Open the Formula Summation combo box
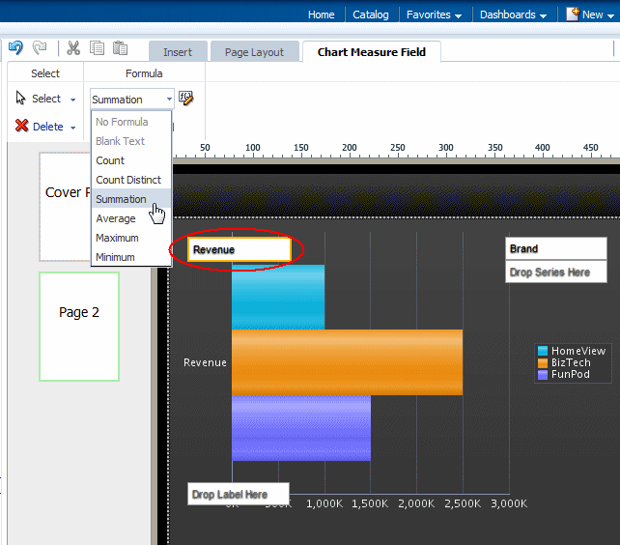Image resolution: width=620 pixels, height=545 pixels. [x=132, y=100]
